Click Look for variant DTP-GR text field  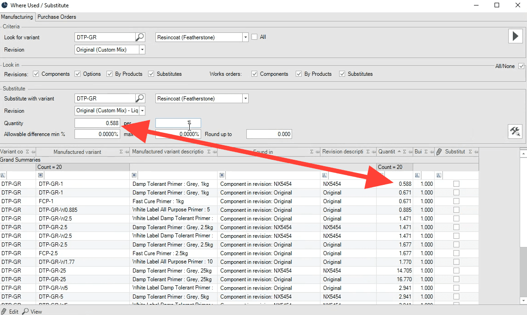coord(105,37)
